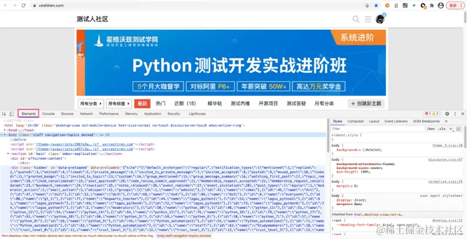
Task: Open the user avatar with notification badge
Action: 380,19
